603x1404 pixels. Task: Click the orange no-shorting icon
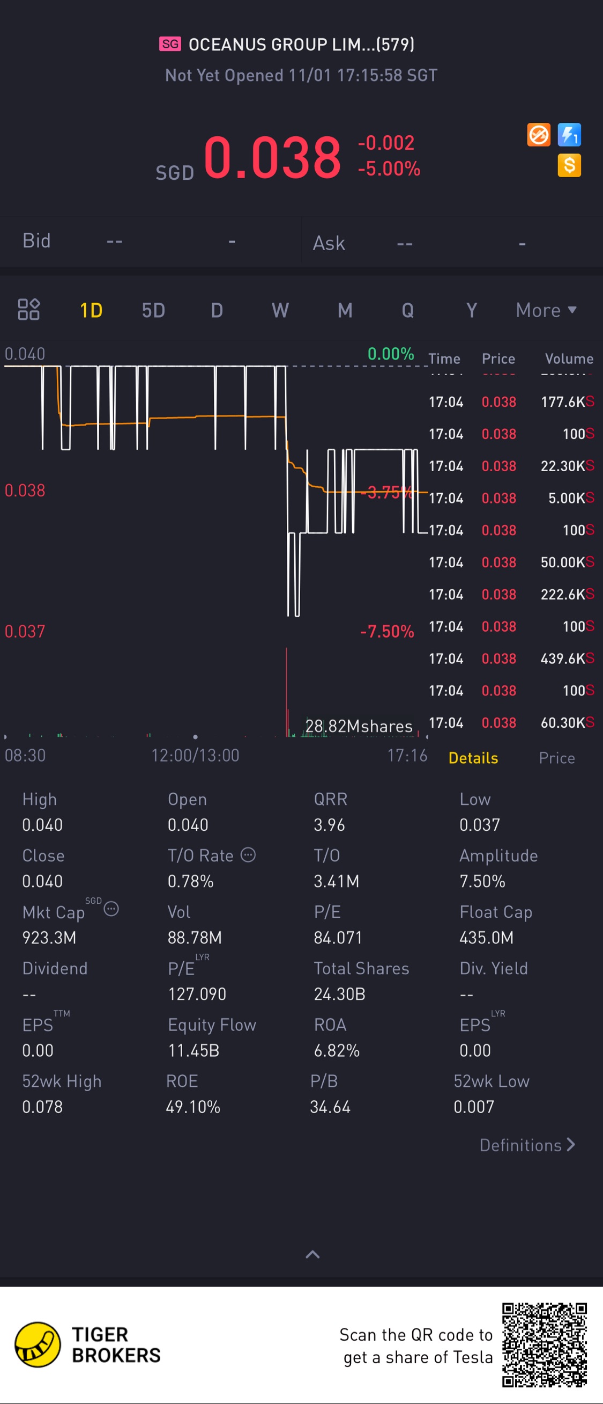click(538, 135)
